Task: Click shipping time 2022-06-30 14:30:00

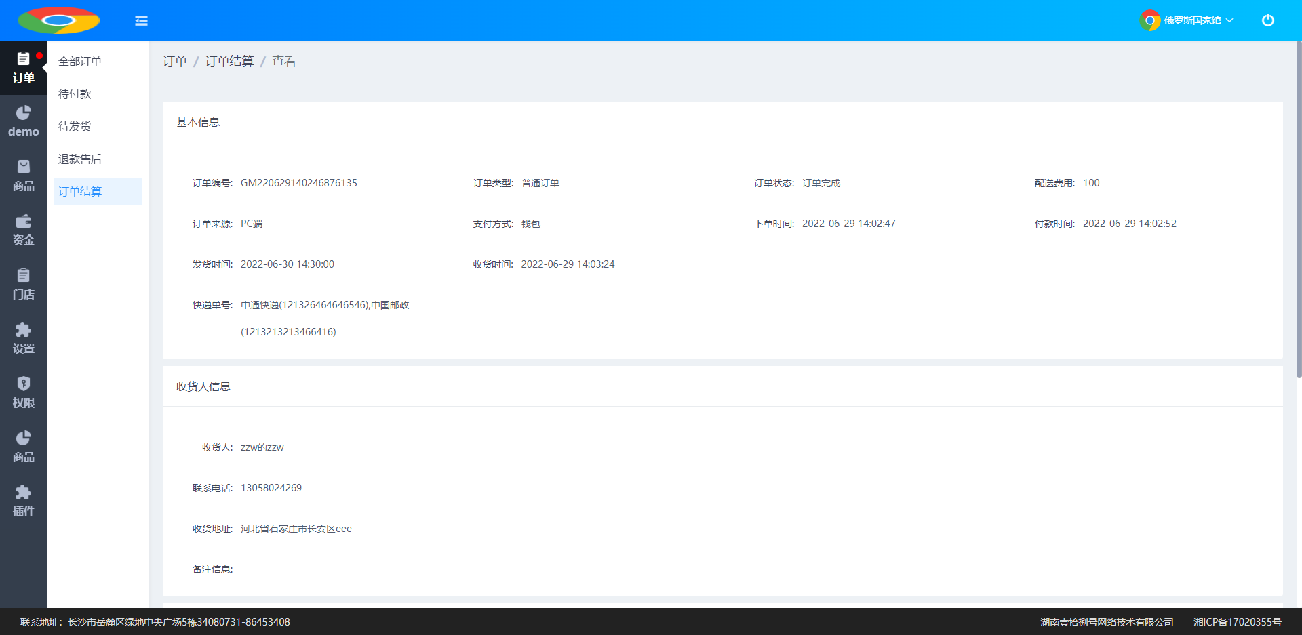Action: [x=288, y=264]
